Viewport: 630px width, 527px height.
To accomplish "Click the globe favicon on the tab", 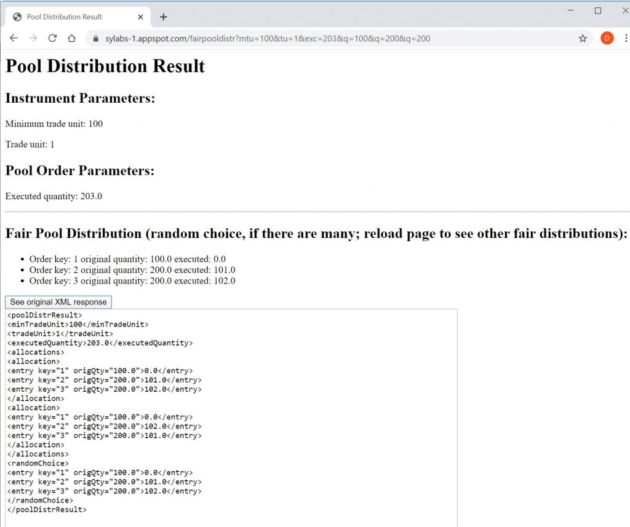I will [x=17, y=17].
